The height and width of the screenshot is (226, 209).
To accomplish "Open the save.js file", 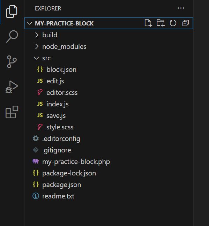I will click(x=56, y=116).
